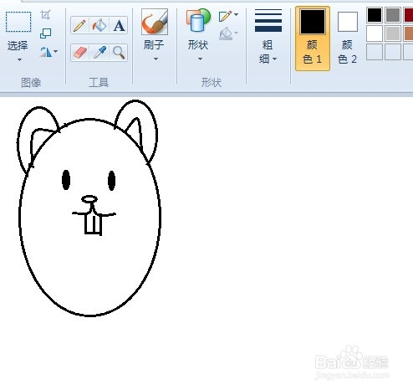Click the 选择 label text
This screenshot has width=413, height=390.
click(18, 45)
